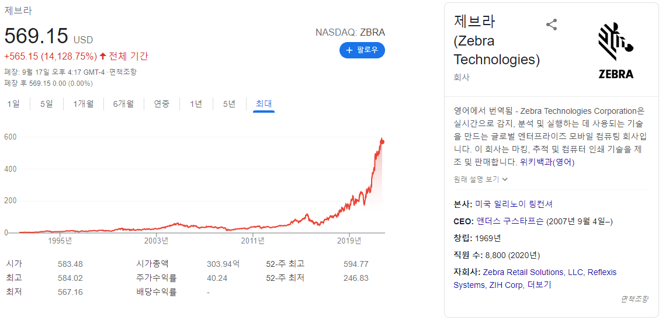
Task: Open the Zebra Retail Solutions, LLC link
Action: (x=533, y=272)
